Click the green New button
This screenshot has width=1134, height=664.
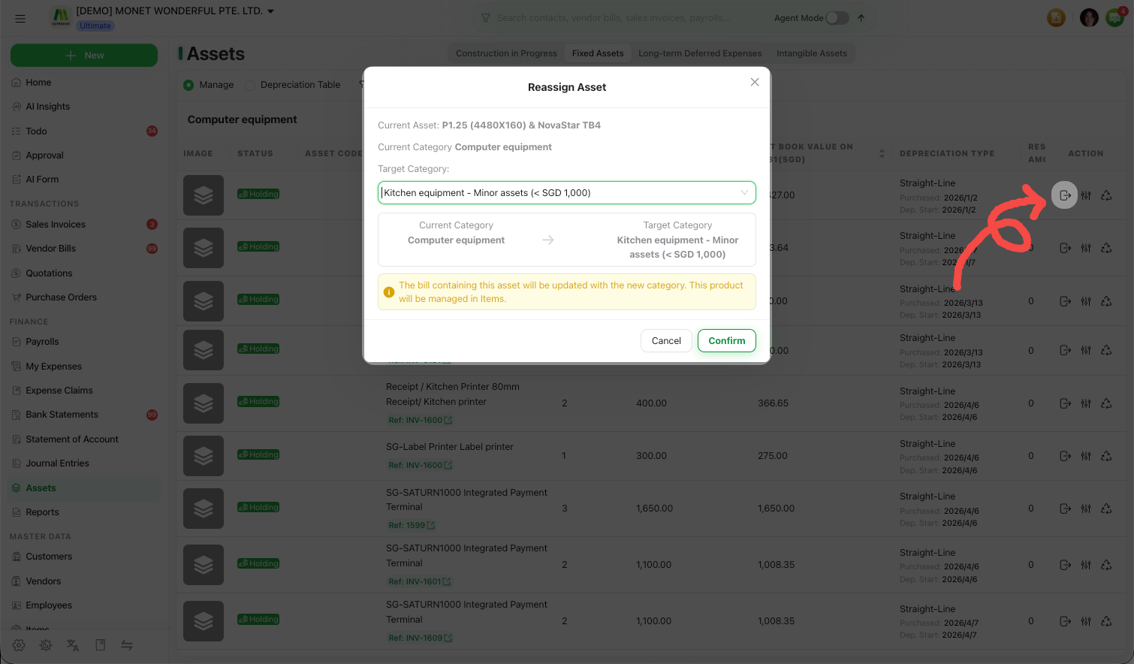[84, 56]
